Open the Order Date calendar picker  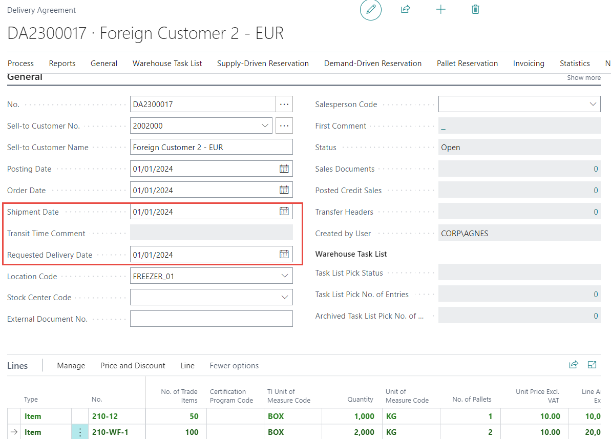[x=284, y=190]
